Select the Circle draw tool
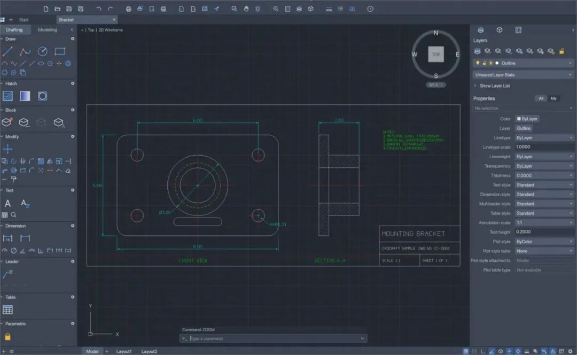Image resolution: width=577 pixels, height=355 pixels. [42, 51]
